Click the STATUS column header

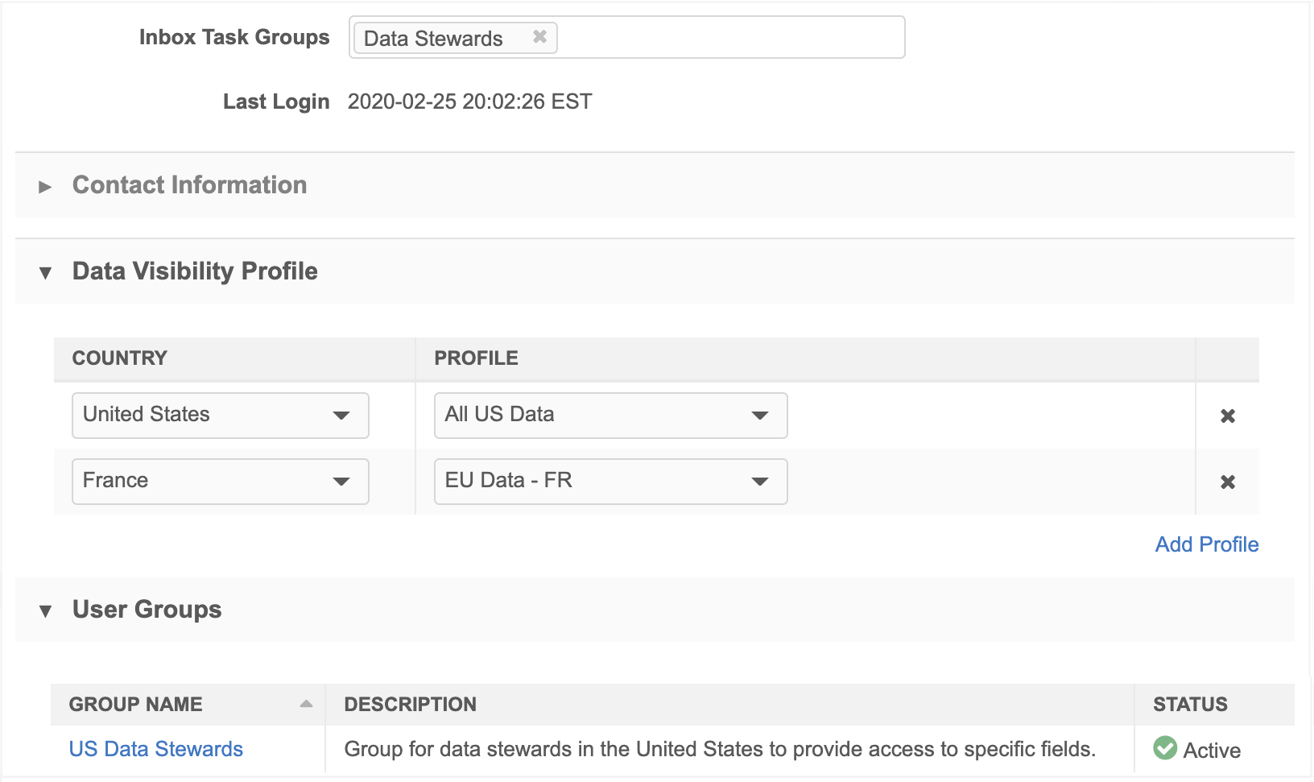[1190, 705]
